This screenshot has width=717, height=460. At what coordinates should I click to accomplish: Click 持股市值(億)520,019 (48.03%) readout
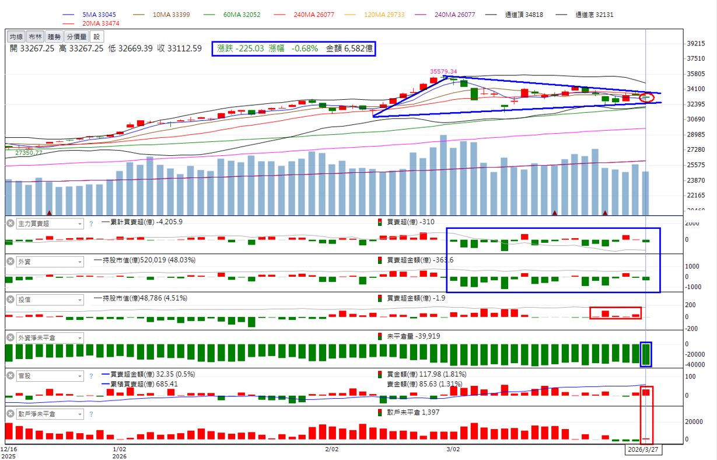[145, 260]
